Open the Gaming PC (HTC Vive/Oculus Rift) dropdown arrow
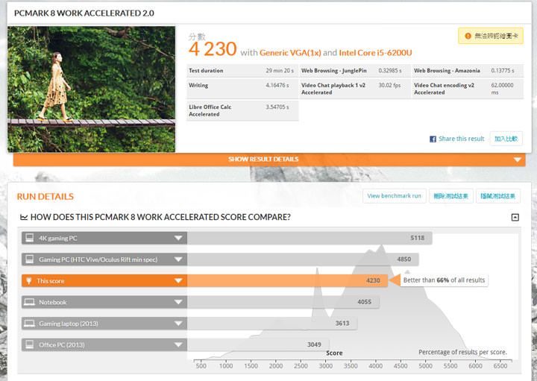The width and height of the screenshot is (537, 381). (178, 259)
